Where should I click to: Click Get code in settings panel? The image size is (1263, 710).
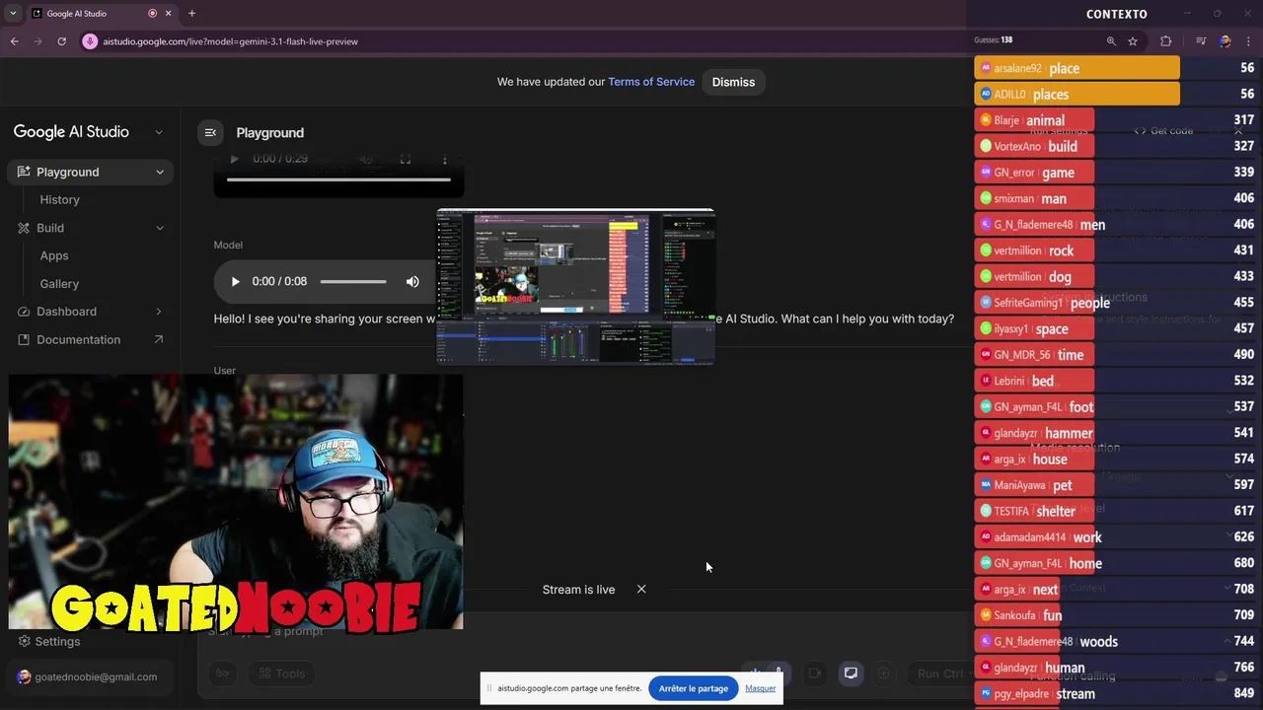click(x=1163, y=130)
